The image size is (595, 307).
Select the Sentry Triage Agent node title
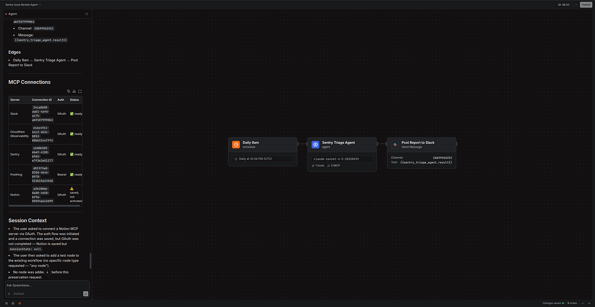[x=338, y=143]
